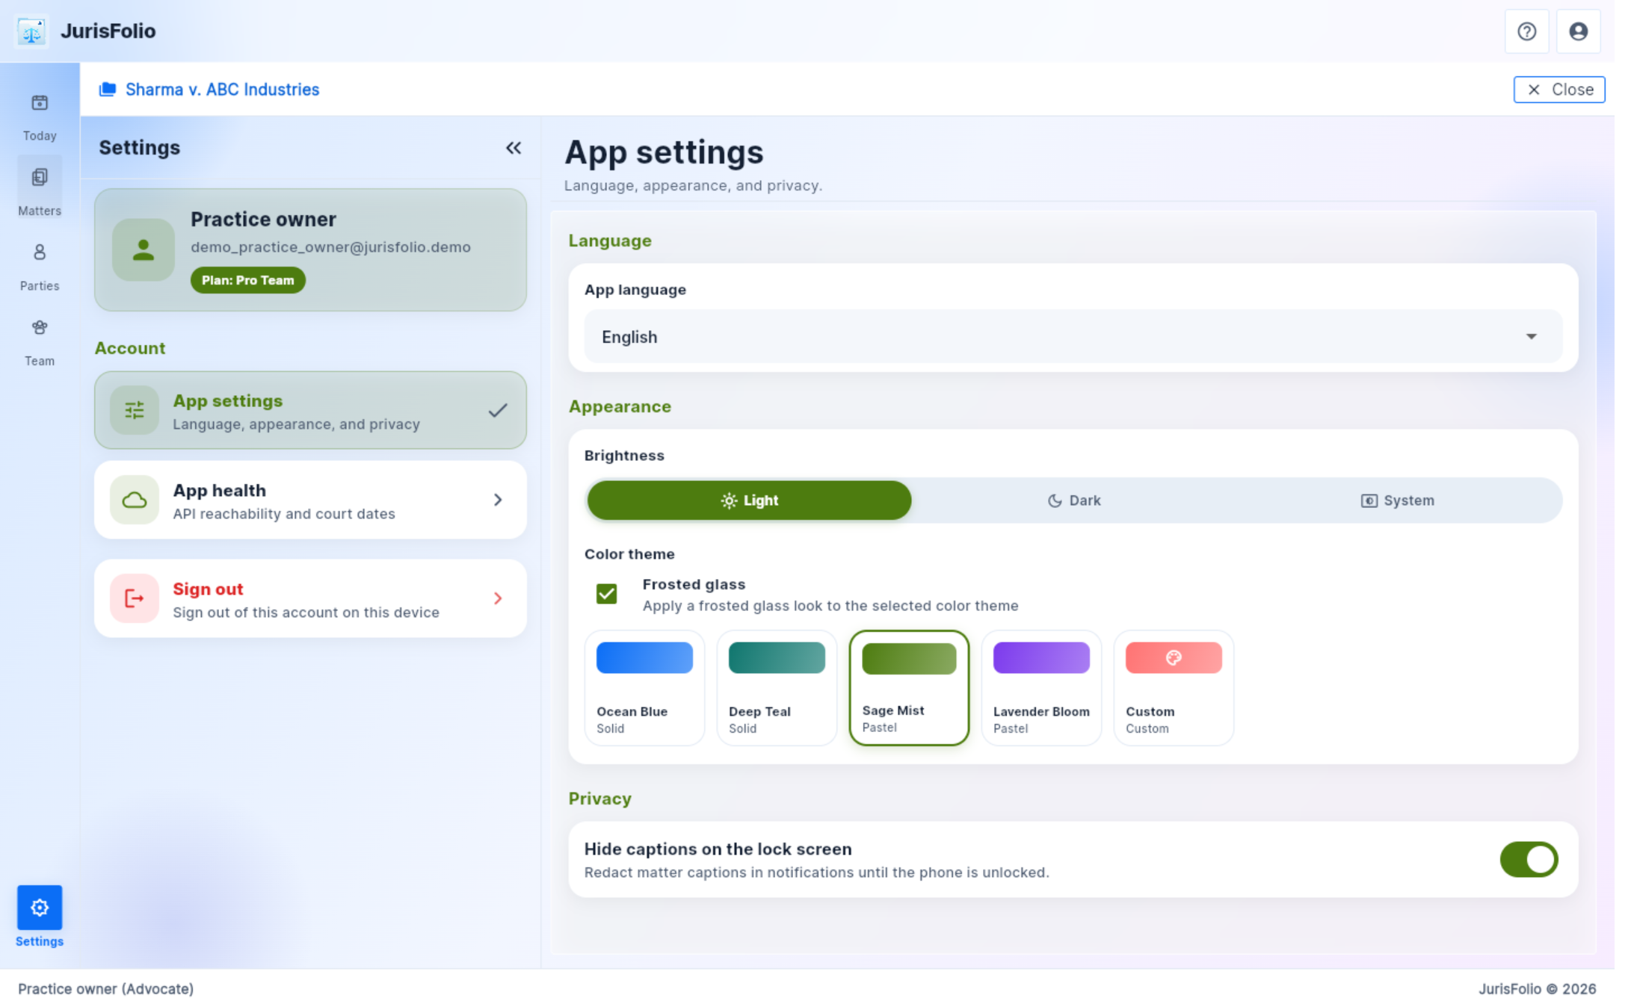
Task: Open the App language dropdown
Action: tap(1073, 337)
